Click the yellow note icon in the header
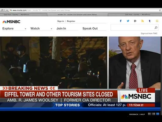The height and width of the screenshot is (122, 162). click(x=157, y=21)
